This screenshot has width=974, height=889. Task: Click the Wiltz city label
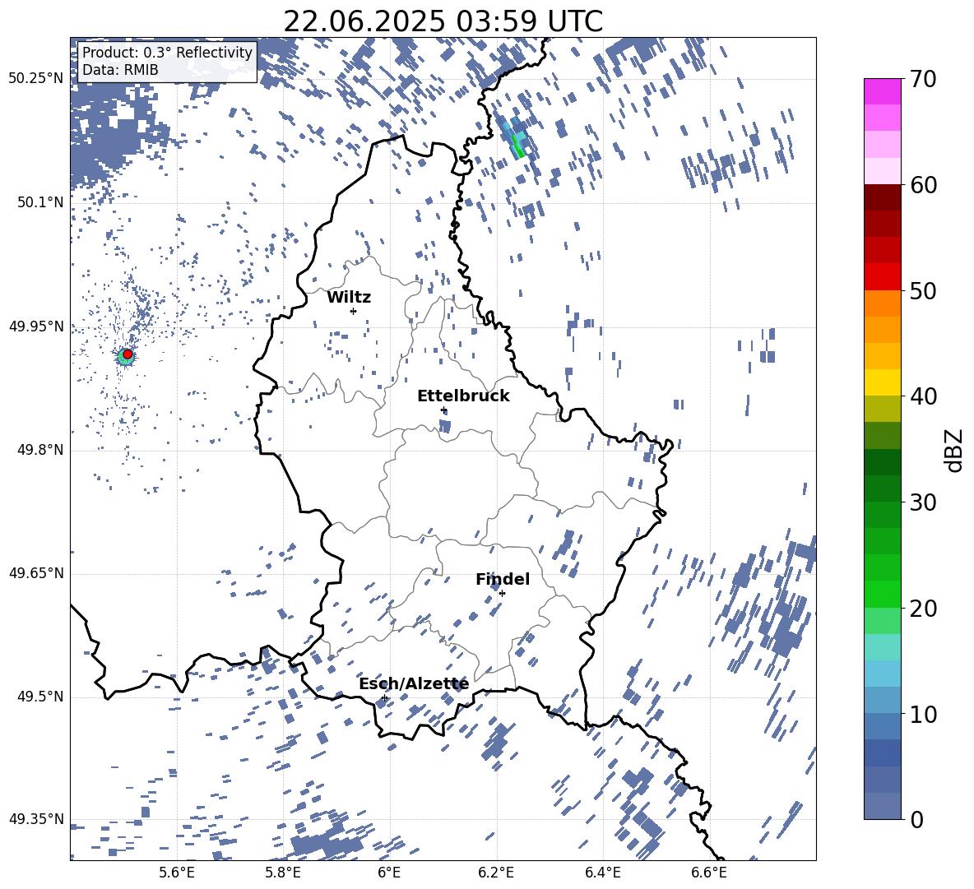pyautogui.click(x=349, y=298)
